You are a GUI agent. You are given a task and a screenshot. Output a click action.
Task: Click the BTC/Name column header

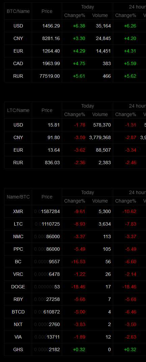[x=18, y=11]
